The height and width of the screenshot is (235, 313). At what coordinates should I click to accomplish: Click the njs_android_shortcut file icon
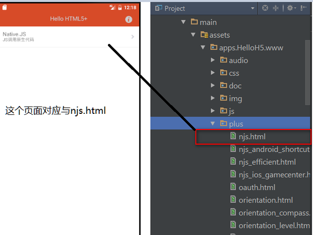[233, 149]
